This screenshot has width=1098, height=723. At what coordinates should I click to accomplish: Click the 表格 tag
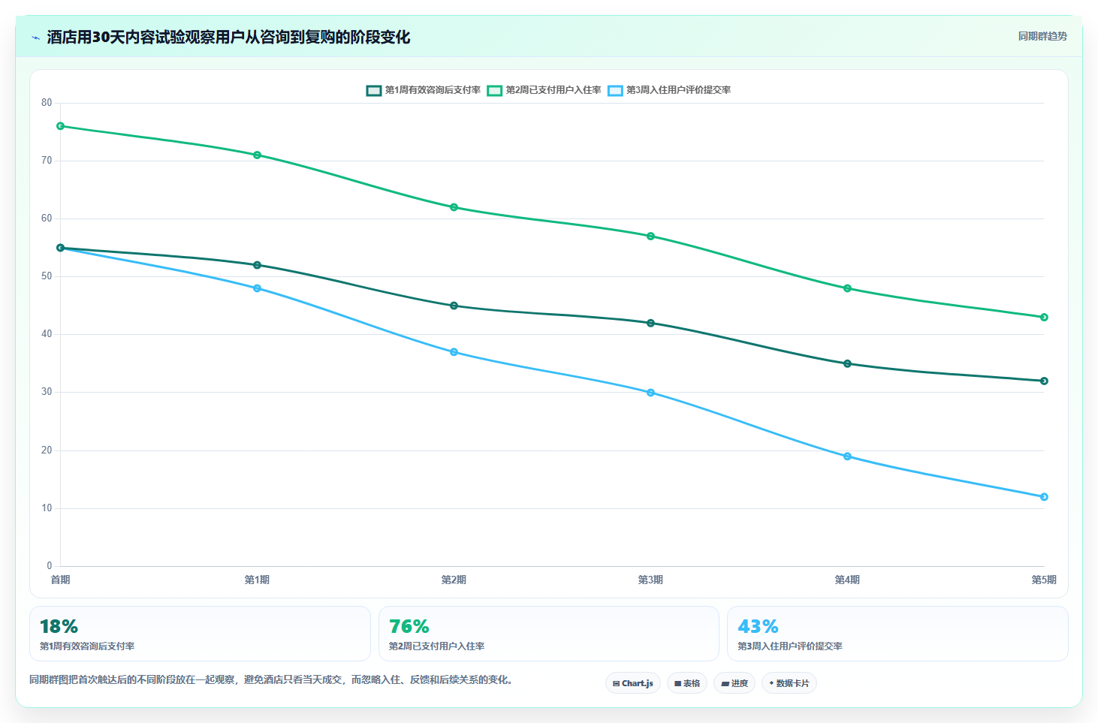click(687, 683)
